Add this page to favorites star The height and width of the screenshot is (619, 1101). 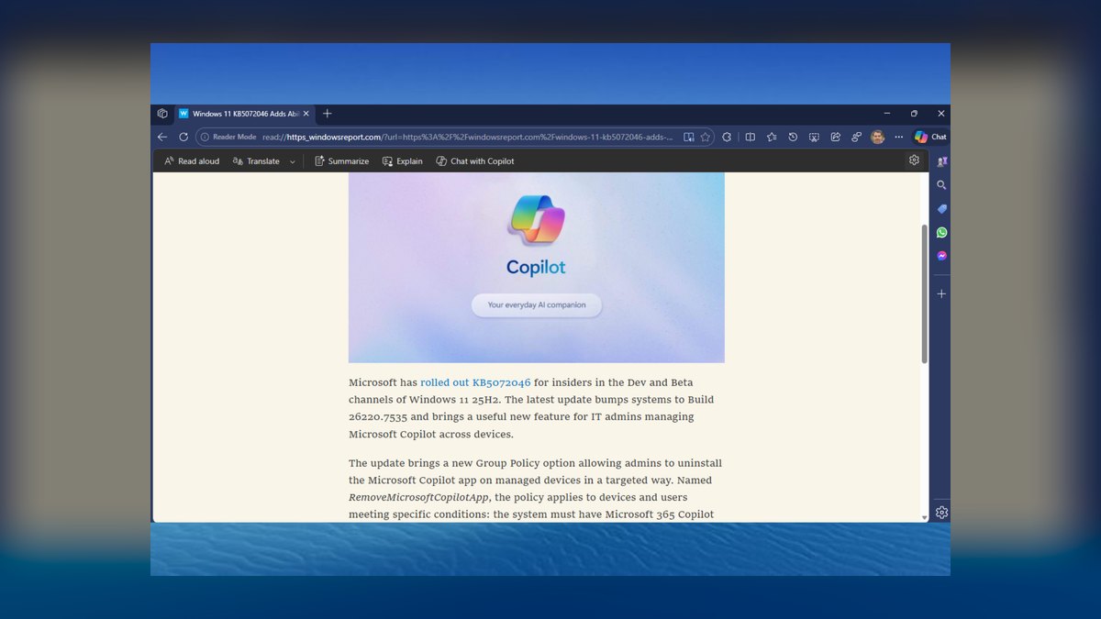tap(706, 137)
